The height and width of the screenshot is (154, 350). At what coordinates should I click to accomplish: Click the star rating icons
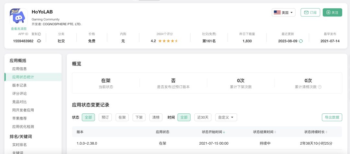coord(168,41)
